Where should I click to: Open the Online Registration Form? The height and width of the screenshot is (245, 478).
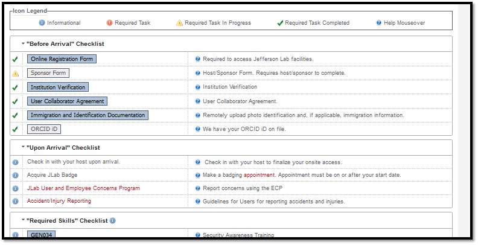pyautogui.click(x=62, y=59)
